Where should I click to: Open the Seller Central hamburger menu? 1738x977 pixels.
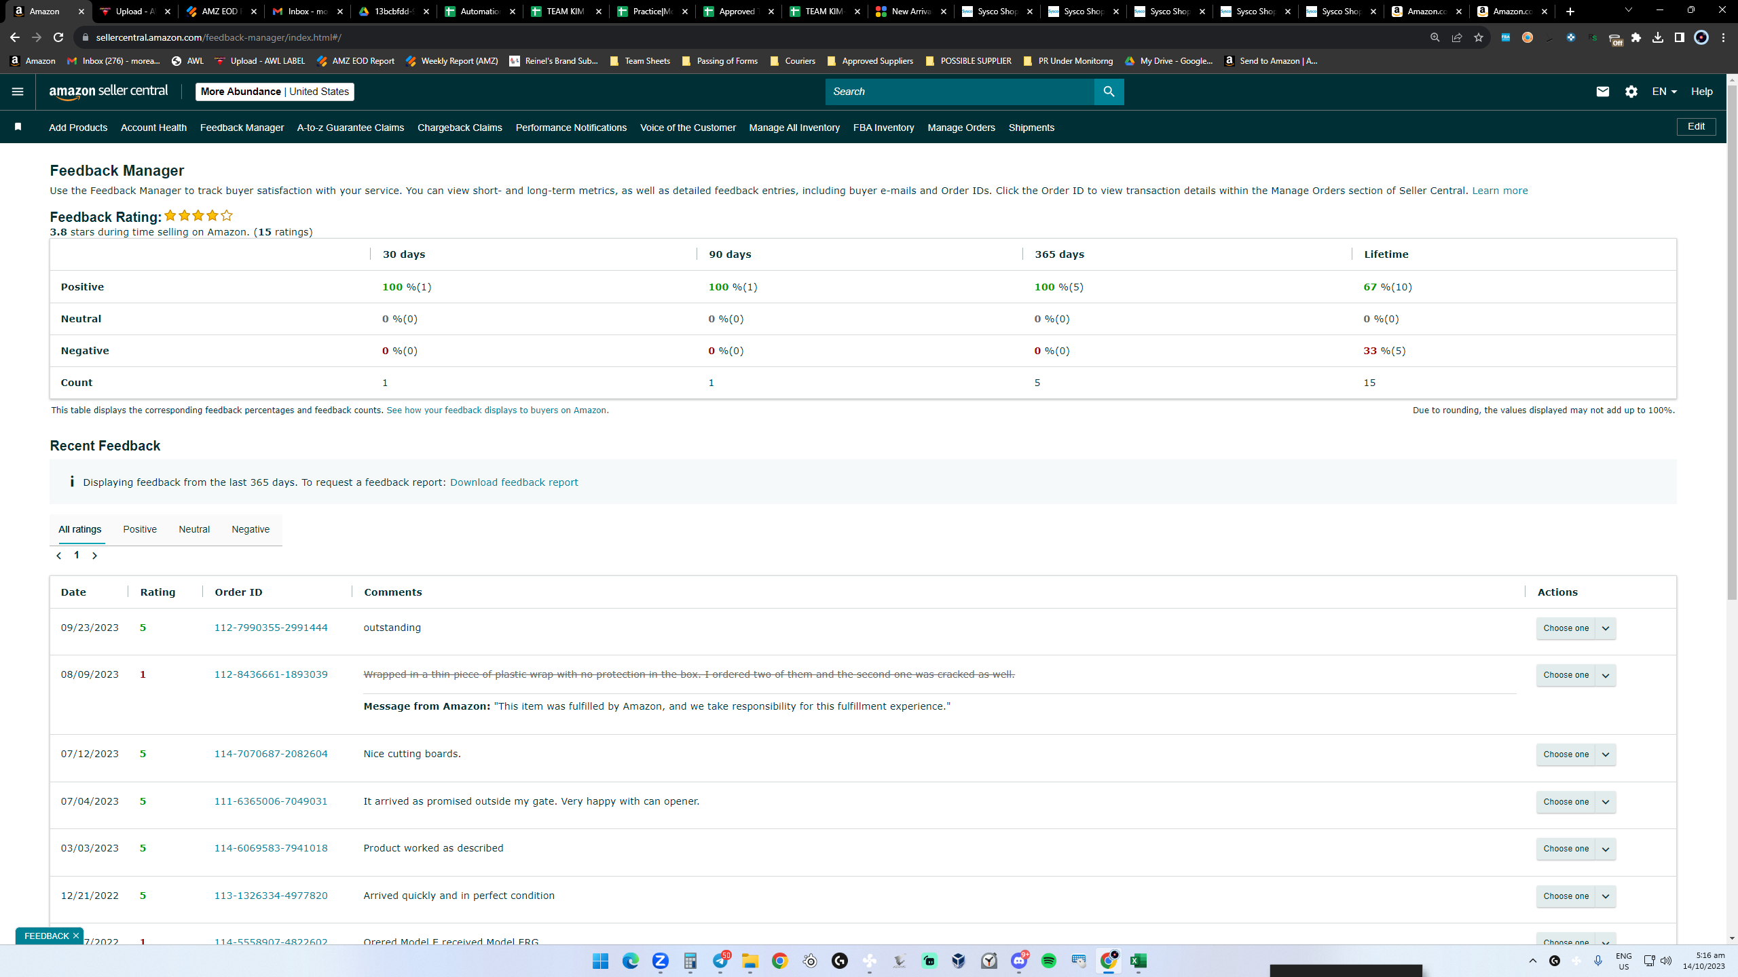click(x=18, y=92)
